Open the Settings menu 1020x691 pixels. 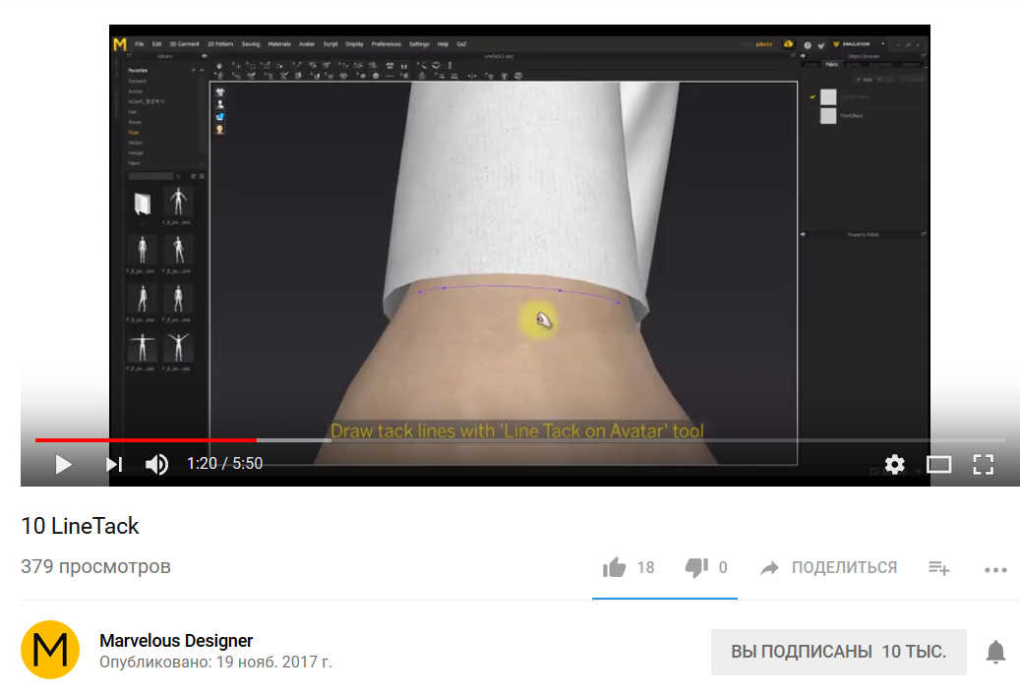click(x=420, y=44)
